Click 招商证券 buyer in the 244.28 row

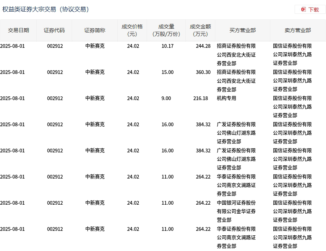pyautogui.click(x=236, y=55)
